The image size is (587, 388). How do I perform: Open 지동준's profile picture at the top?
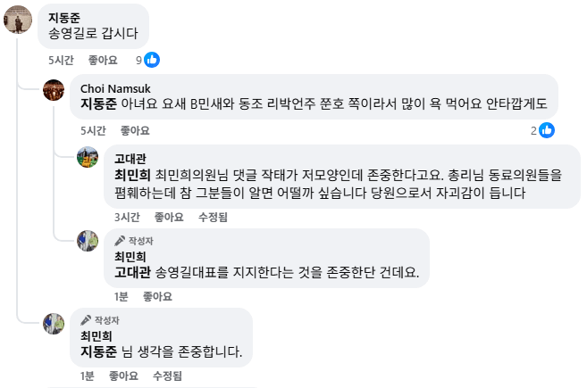pyautogui.click(x=20, y=19)
